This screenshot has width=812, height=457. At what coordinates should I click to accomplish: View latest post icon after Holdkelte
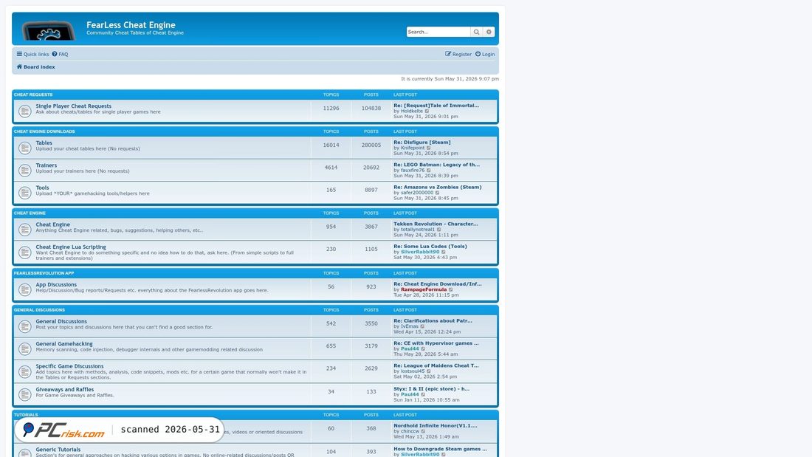tap(427, 111)
